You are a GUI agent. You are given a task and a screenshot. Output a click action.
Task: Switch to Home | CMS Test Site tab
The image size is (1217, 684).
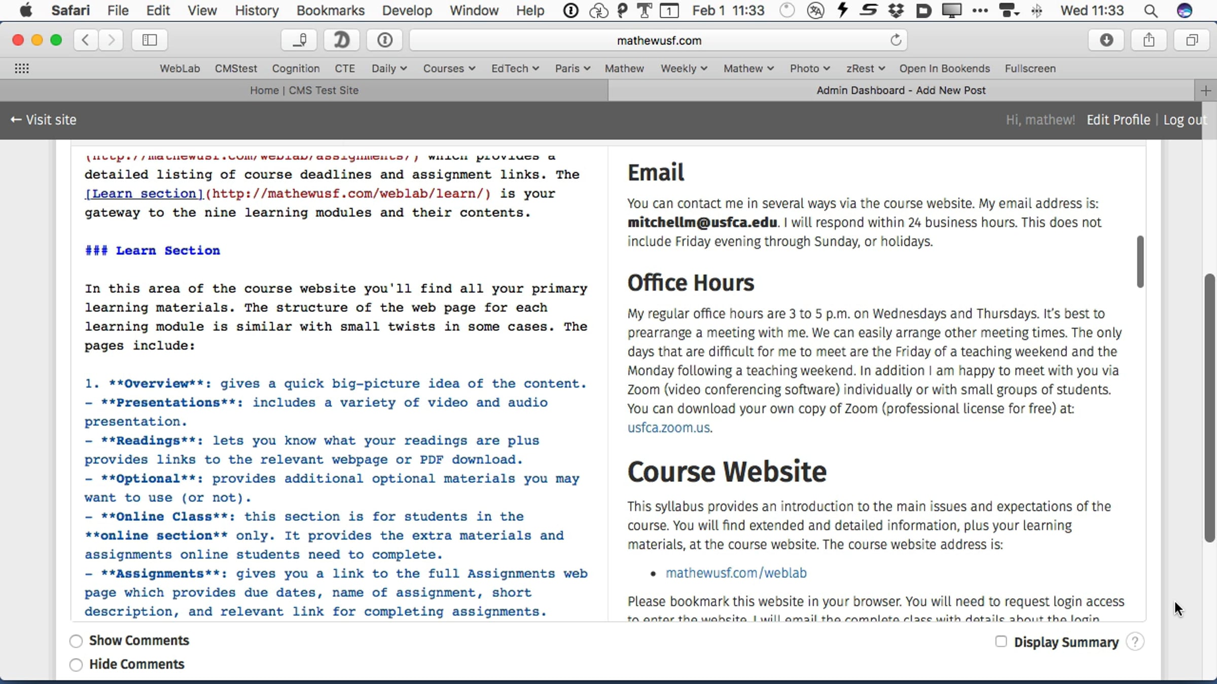pos(304,91)
